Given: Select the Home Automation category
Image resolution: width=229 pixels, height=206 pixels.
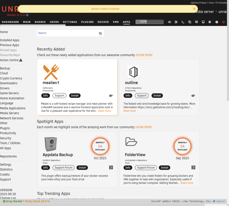Looking at the screenshot, I should pyautogui.click(x=12, y=98).
